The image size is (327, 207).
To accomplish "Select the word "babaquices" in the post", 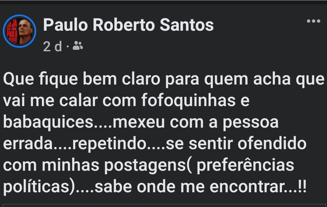I will point(48,123).
